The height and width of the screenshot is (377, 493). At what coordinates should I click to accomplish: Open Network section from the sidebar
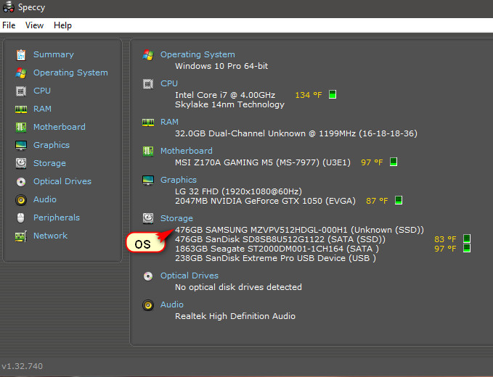coord(50,236)
